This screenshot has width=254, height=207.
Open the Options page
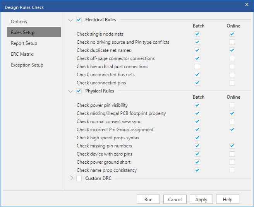click(19, 22)
